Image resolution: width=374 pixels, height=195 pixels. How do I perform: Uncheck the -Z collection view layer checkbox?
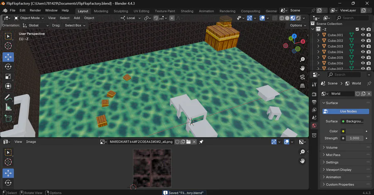click(357, 29)
